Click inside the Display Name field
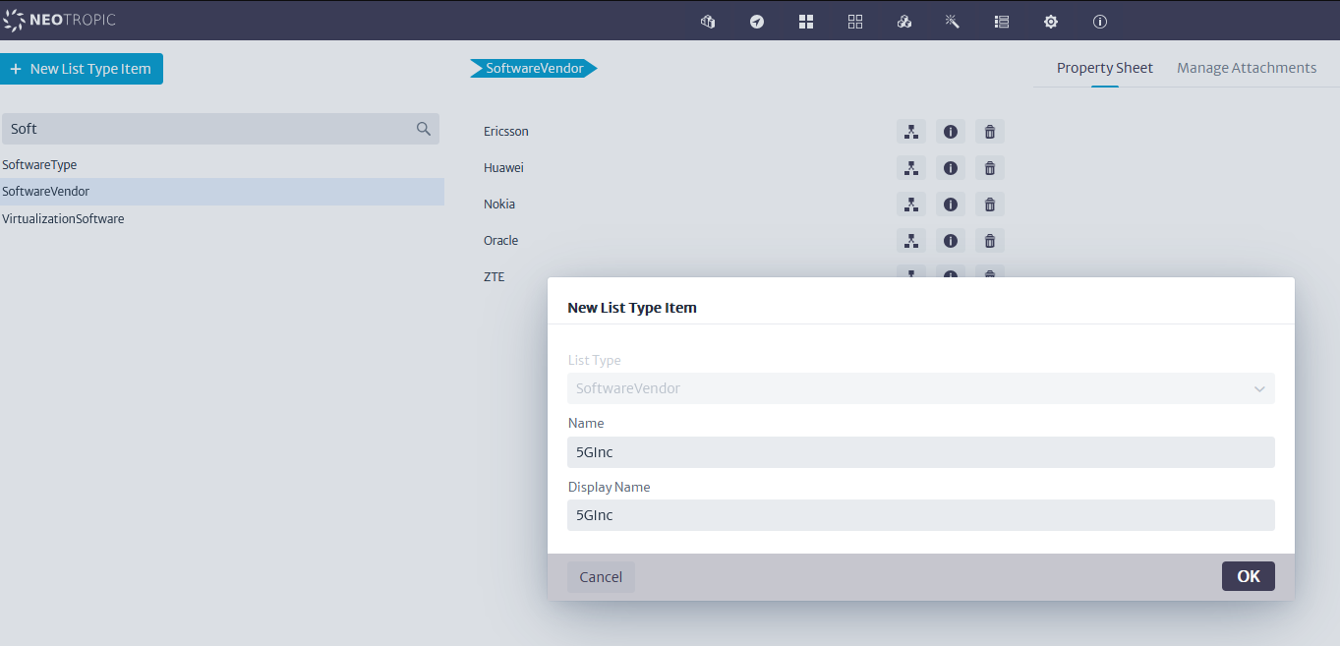Viewport: 1340px width, 646px height. click(921, 514)
